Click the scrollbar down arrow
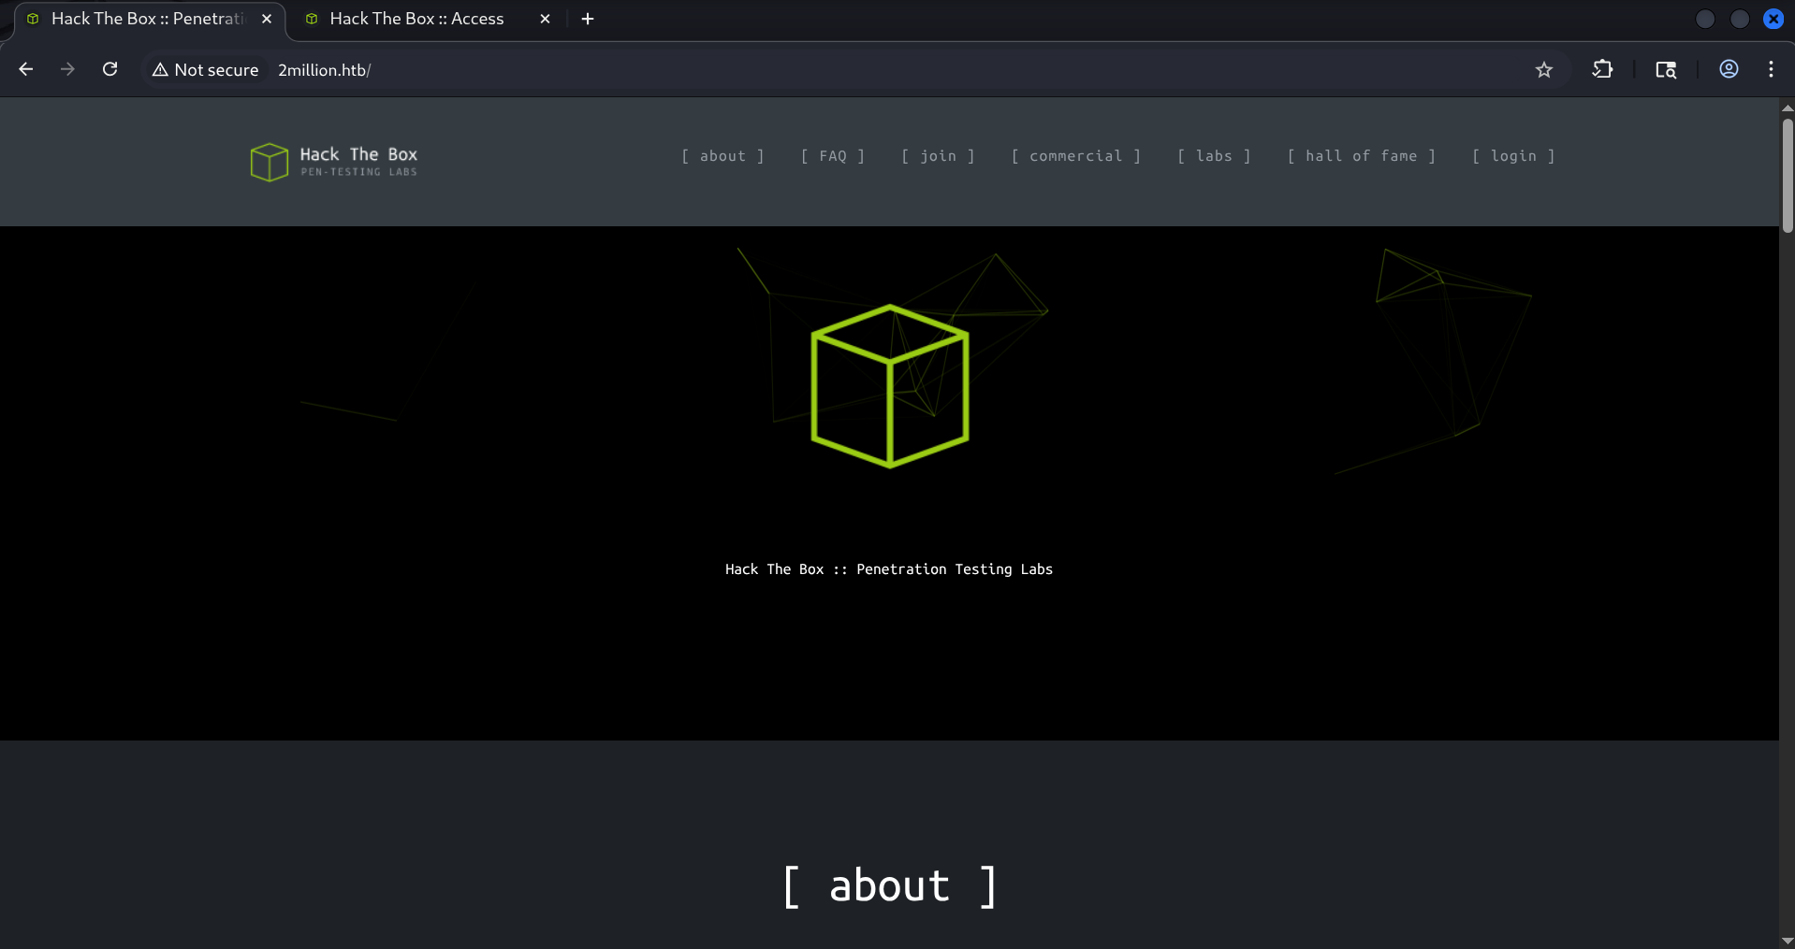The width and height of the screenshot is (1795, 949). [1788, 941]
